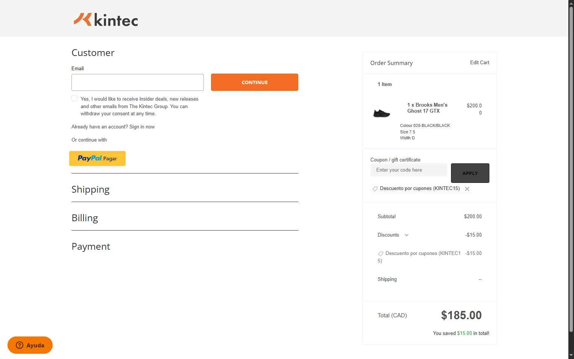Click the 'You saved $15.00 in total!' text
The image size is (574, 359).
click(461, 333)
